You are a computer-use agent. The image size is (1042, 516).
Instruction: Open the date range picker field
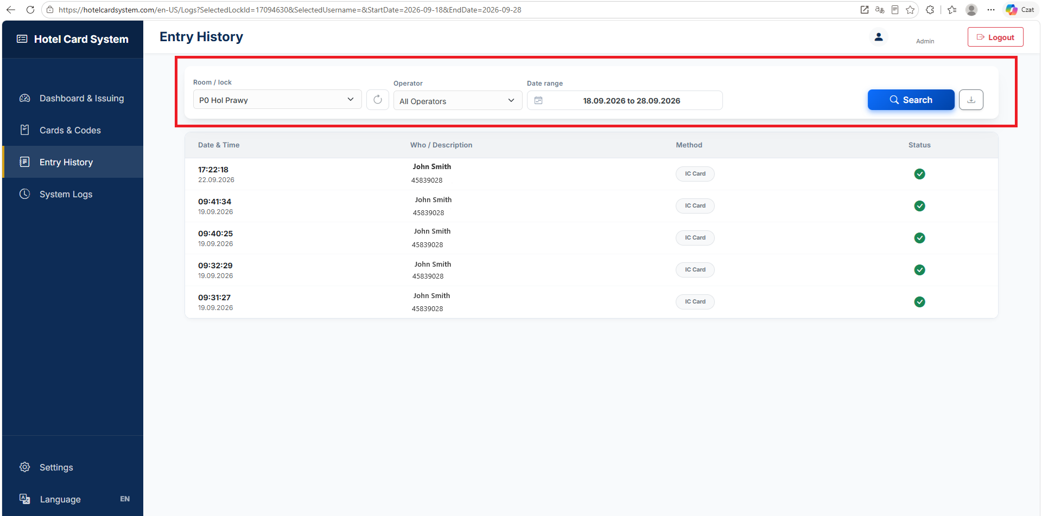625,101
